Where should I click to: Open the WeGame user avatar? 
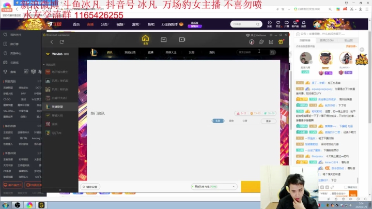252,42
